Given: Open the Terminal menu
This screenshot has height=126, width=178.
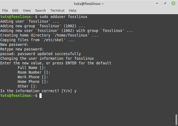Looking at the screenshot, I should click(57, 10).
